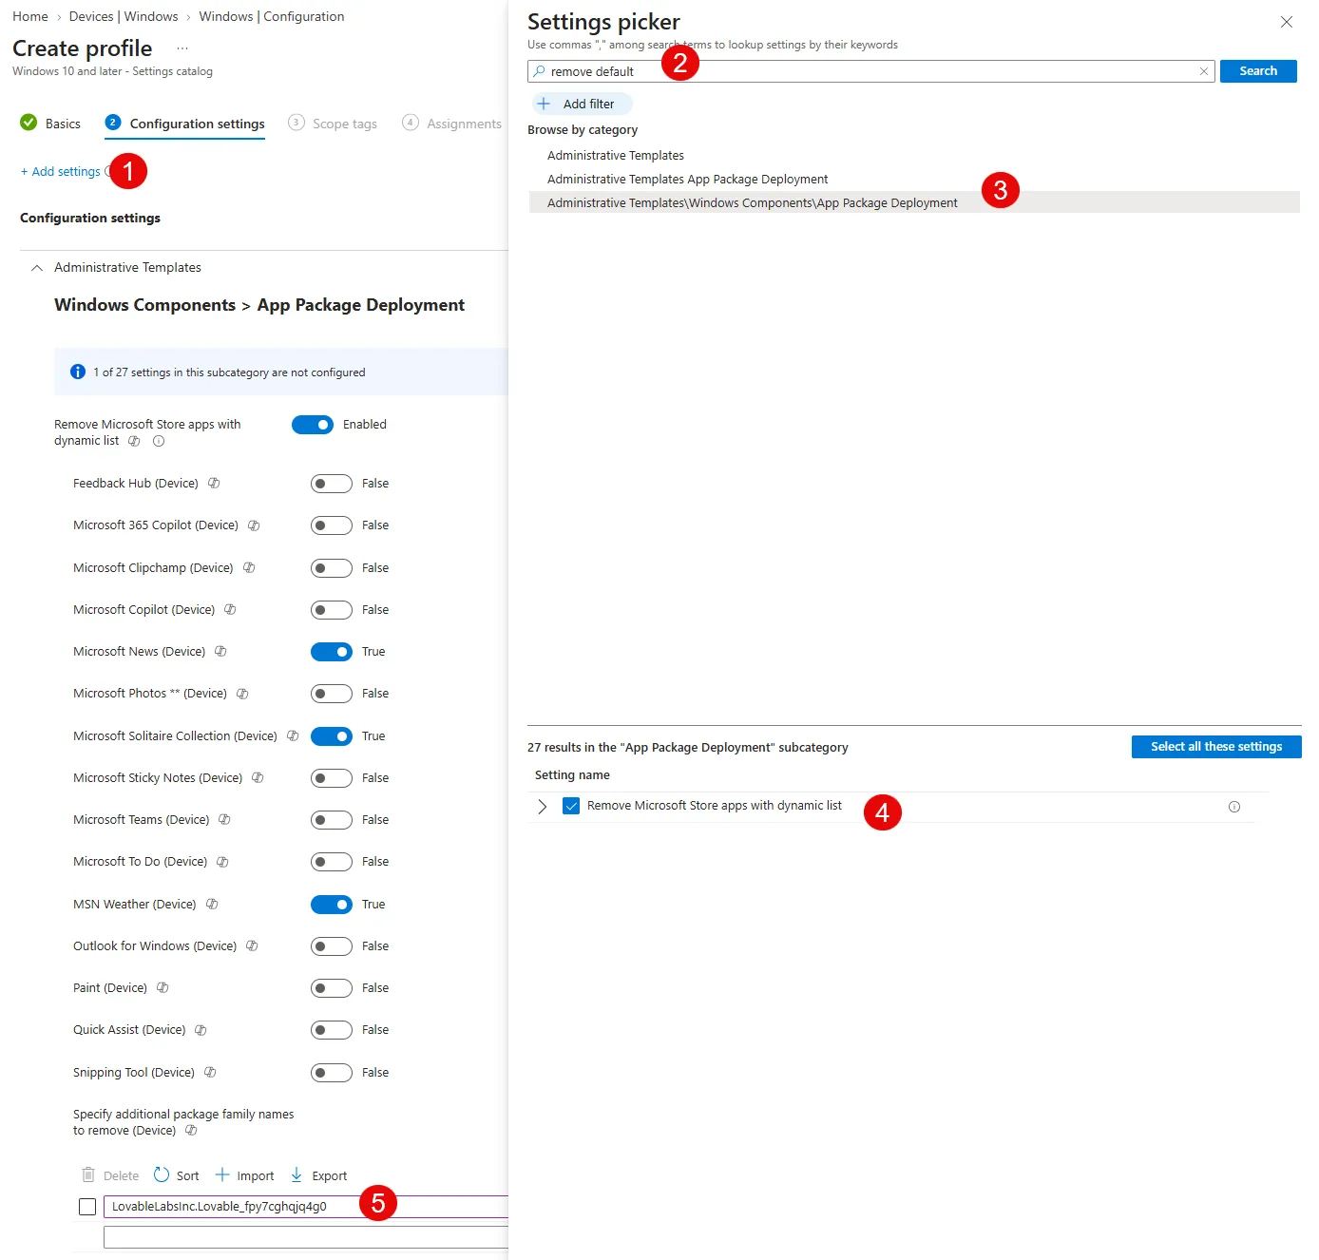
Task: Close the Settings picker panel
Action: 1286,22
